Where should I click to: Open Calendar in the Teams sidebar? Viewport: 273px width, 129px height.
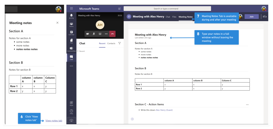pos(71,33)
